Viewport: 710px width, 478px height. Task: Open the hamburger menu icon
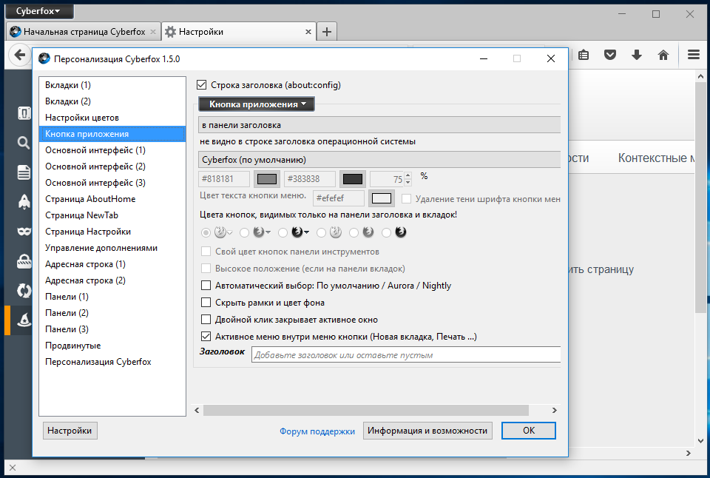coord(694,55)
